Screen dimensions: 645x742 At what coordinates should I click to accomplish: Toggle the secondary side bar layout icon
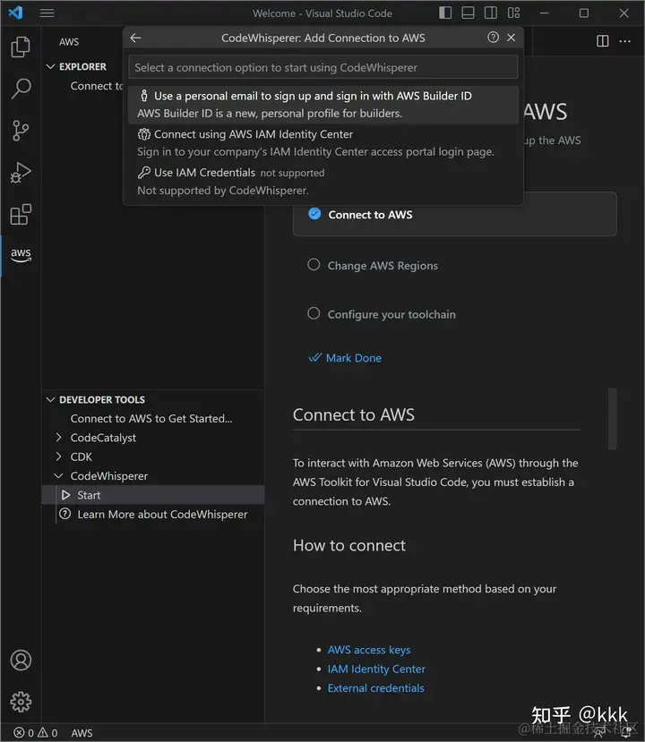(491, 13)
